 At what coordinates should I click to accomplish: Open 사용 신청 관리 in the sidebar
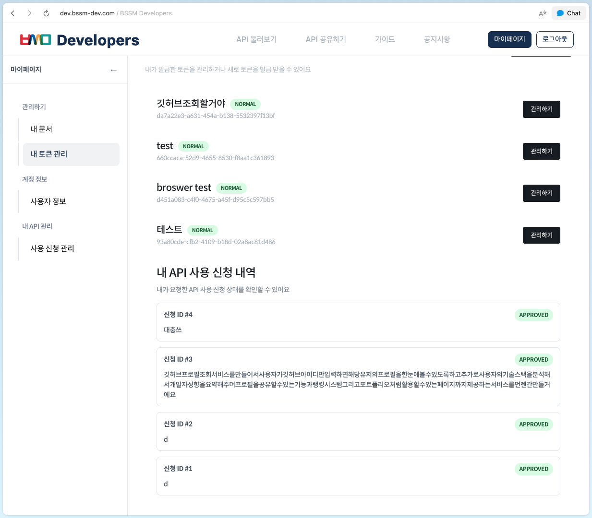52,248
